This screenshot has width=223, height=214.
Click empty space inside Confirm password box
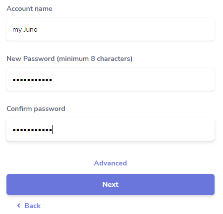(x=133, y=129)
